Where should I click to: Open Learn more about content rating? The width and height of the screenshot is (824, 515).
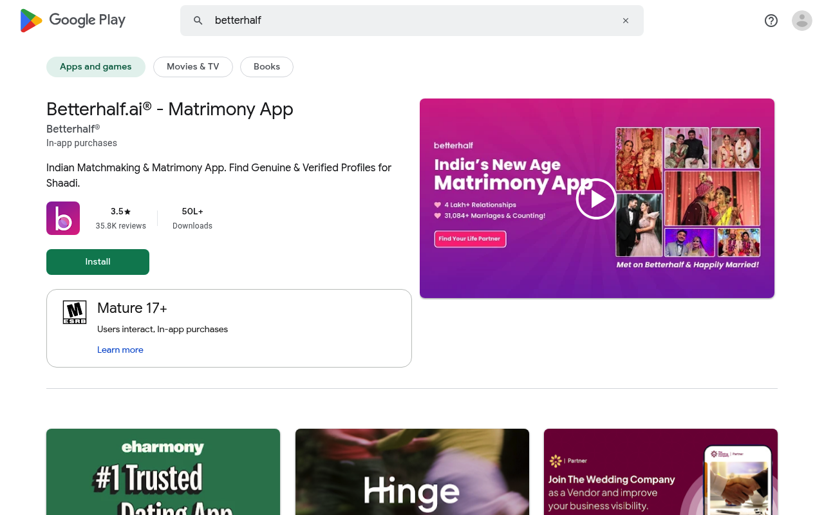tap(120, 350)
